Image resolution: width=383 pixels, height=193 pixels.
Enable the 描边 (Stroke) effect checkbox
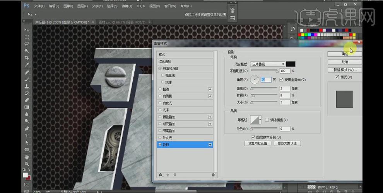161,89
